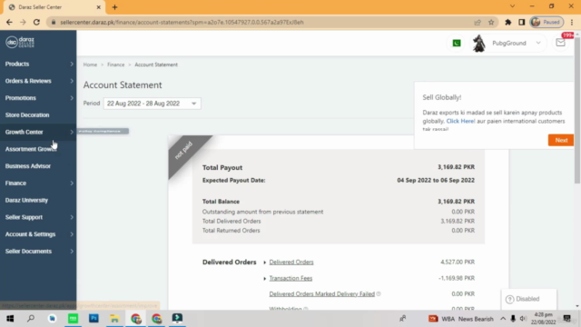Expand Seller Documents chevron arrow
The width and height of the screenshot is (581, 327).
pos(72,252)
